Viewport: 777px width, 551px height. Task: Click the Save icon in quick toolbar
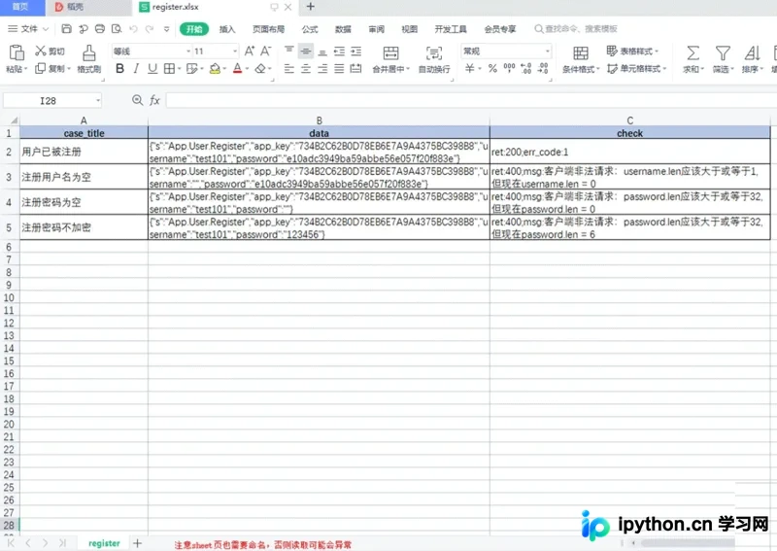[x=66, y=29]
